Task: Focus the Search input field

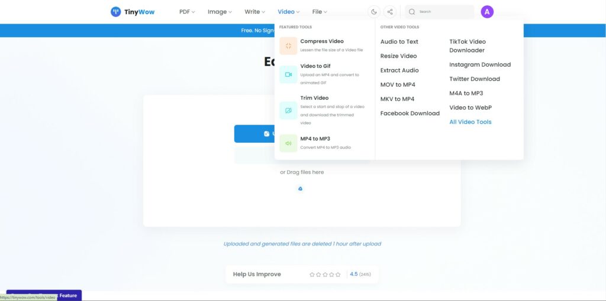Action: click(x=440, y=12)
